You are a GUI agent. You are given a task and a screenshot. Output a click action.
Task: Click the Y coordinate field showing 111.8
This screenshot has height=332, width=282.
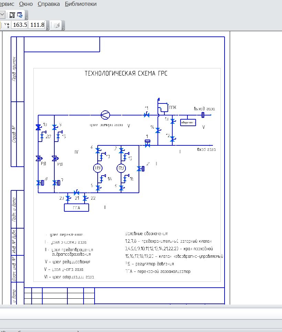pos(37,25)
